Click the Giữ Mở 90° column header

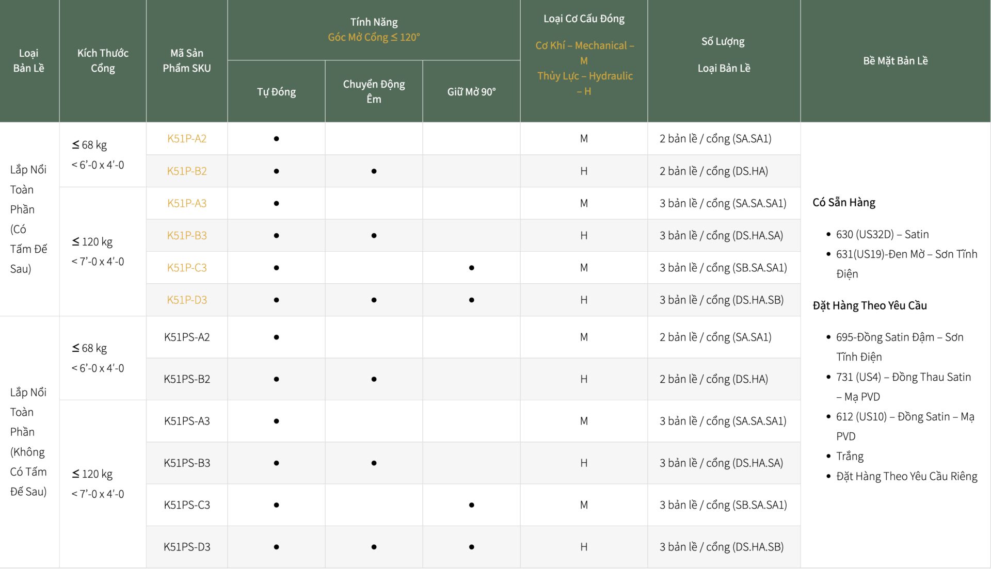tap(471, 92)
